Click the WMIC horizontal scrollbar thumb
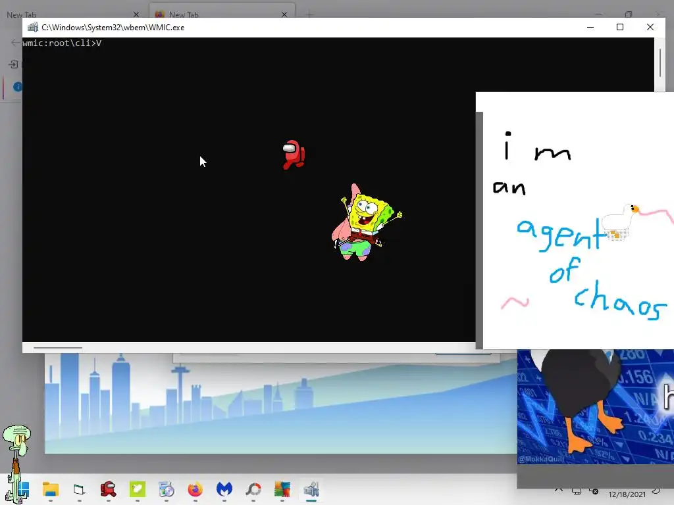 coord(58,348)
